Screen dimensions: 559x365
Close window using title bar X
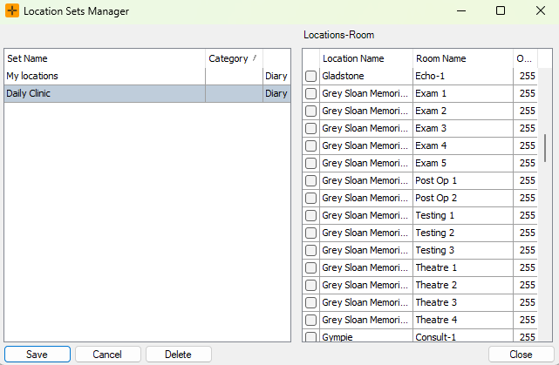point(541,10)
